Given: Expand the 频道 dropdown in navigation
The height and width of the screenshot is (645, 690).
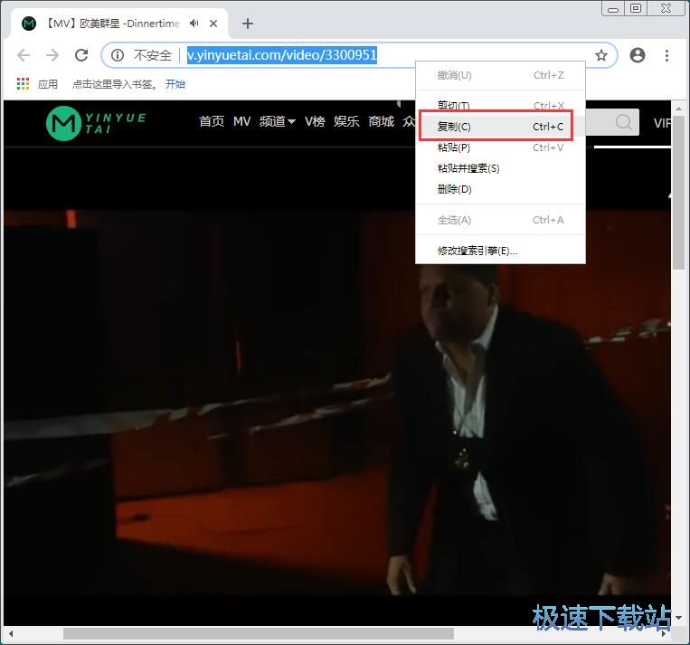Looking at the screenshot, I should pos(278,121).
